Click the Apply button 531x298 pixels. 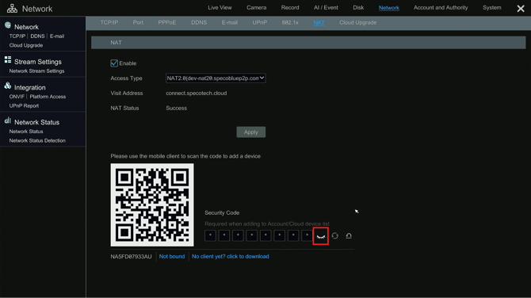tap(251, 132)
